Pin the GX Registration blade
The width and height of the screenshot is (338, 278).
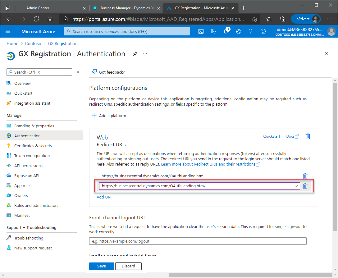pyautogui.click(x=135, y=54)
